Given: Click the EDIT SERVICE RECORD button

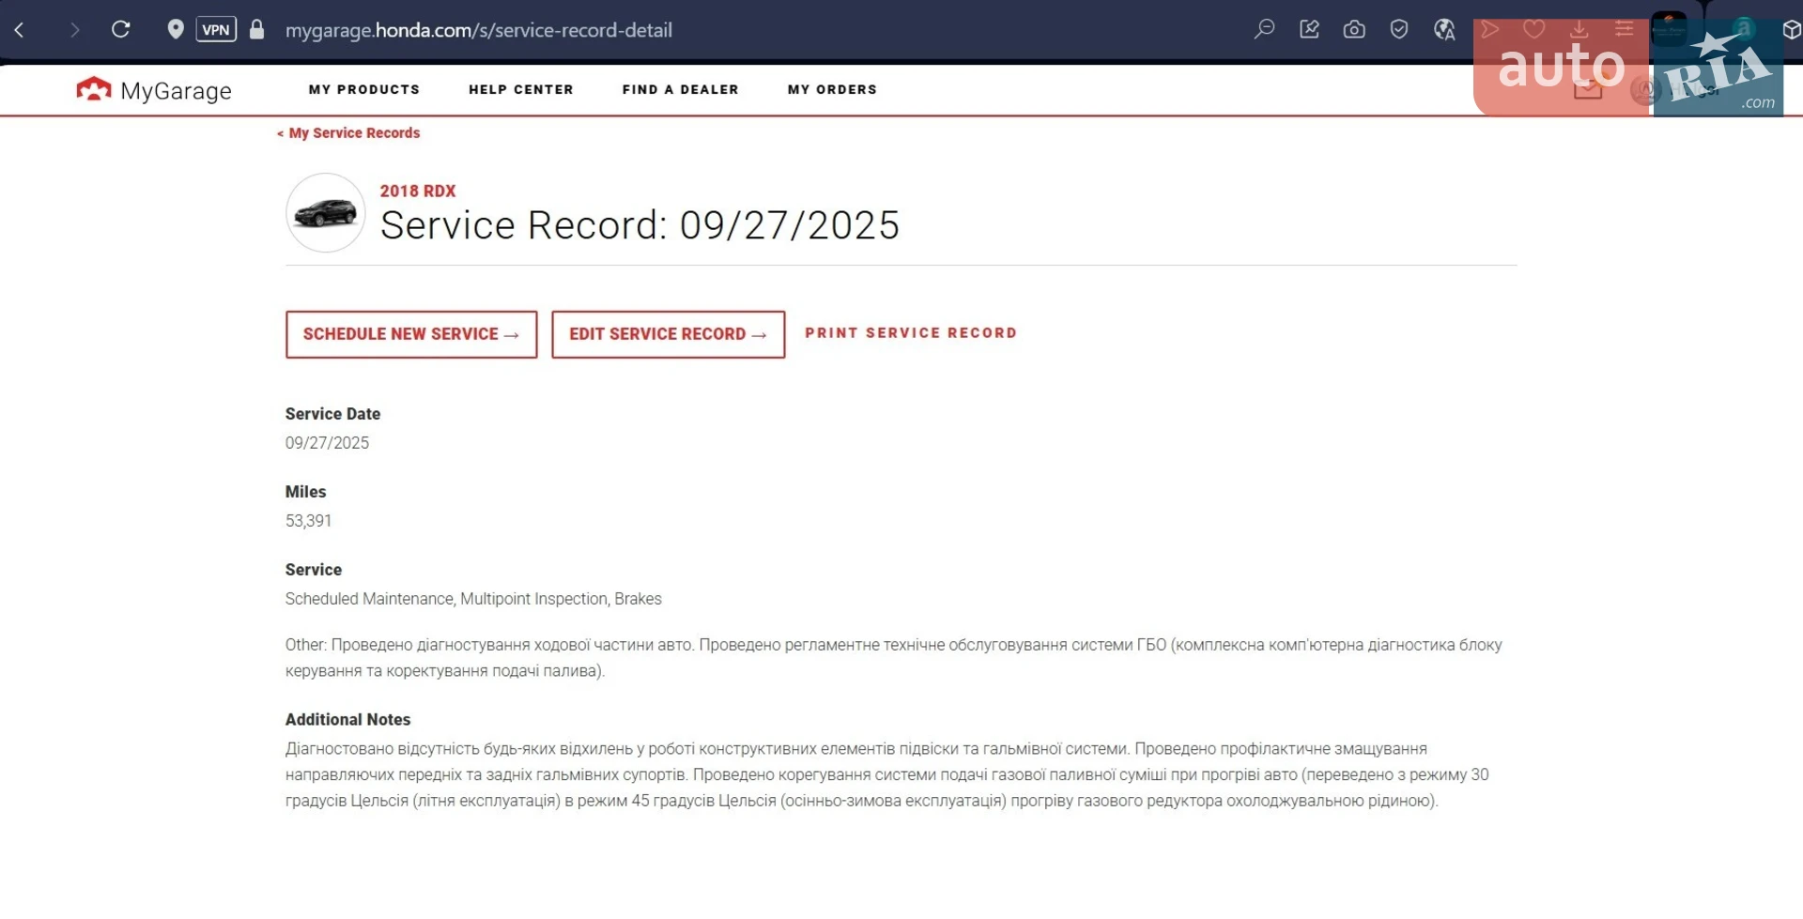Looking at the screenshot, I should (x=669, y=334).
